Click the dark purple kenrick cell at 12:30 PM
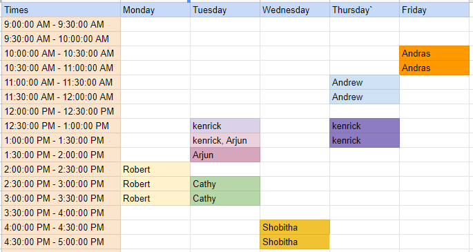 (365, 126)
